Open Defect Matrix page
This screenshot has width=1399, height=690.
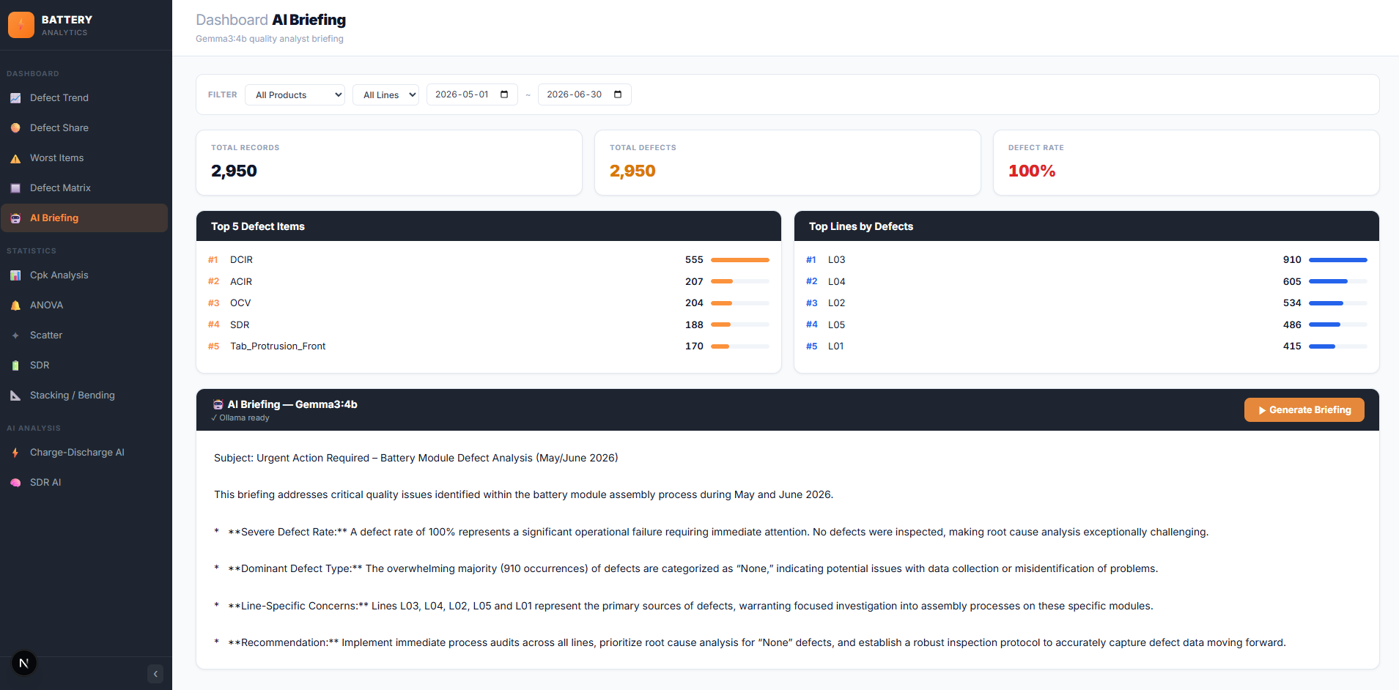84,188
